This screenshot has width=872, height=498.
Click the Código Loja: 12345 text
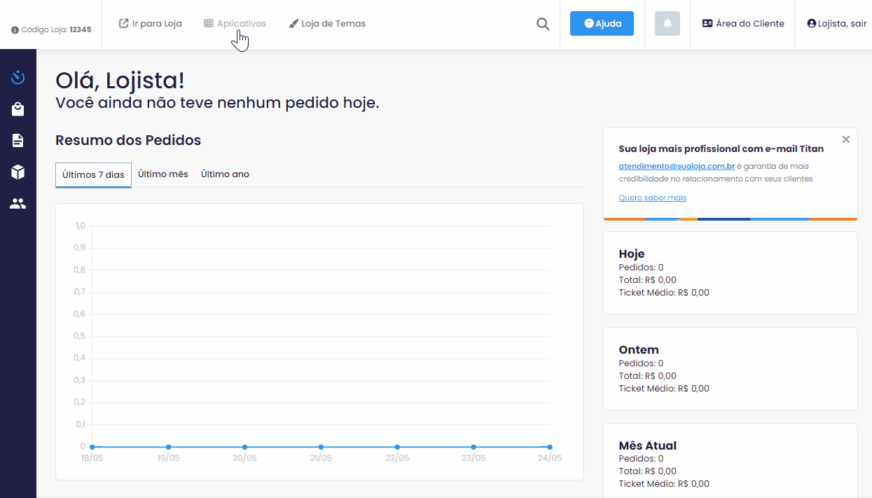point(56,30)
